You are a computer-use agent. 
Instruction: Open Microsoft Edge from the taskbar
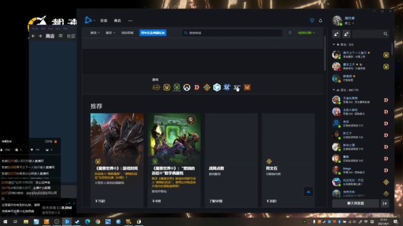point(87,222)
